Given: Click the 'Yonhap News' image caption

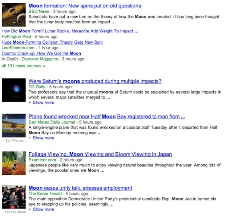Looking at the screenshot, I should (x=15, y=212).
